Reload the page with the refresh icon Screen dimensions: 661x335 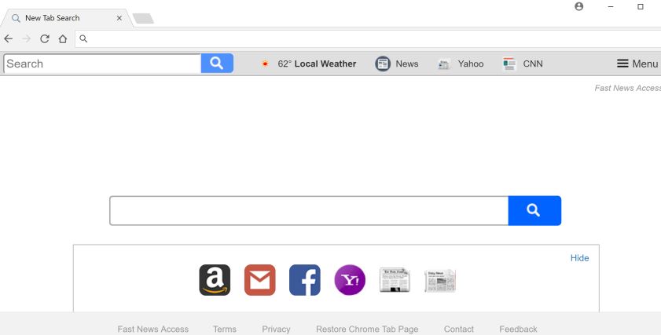[45, 38]
